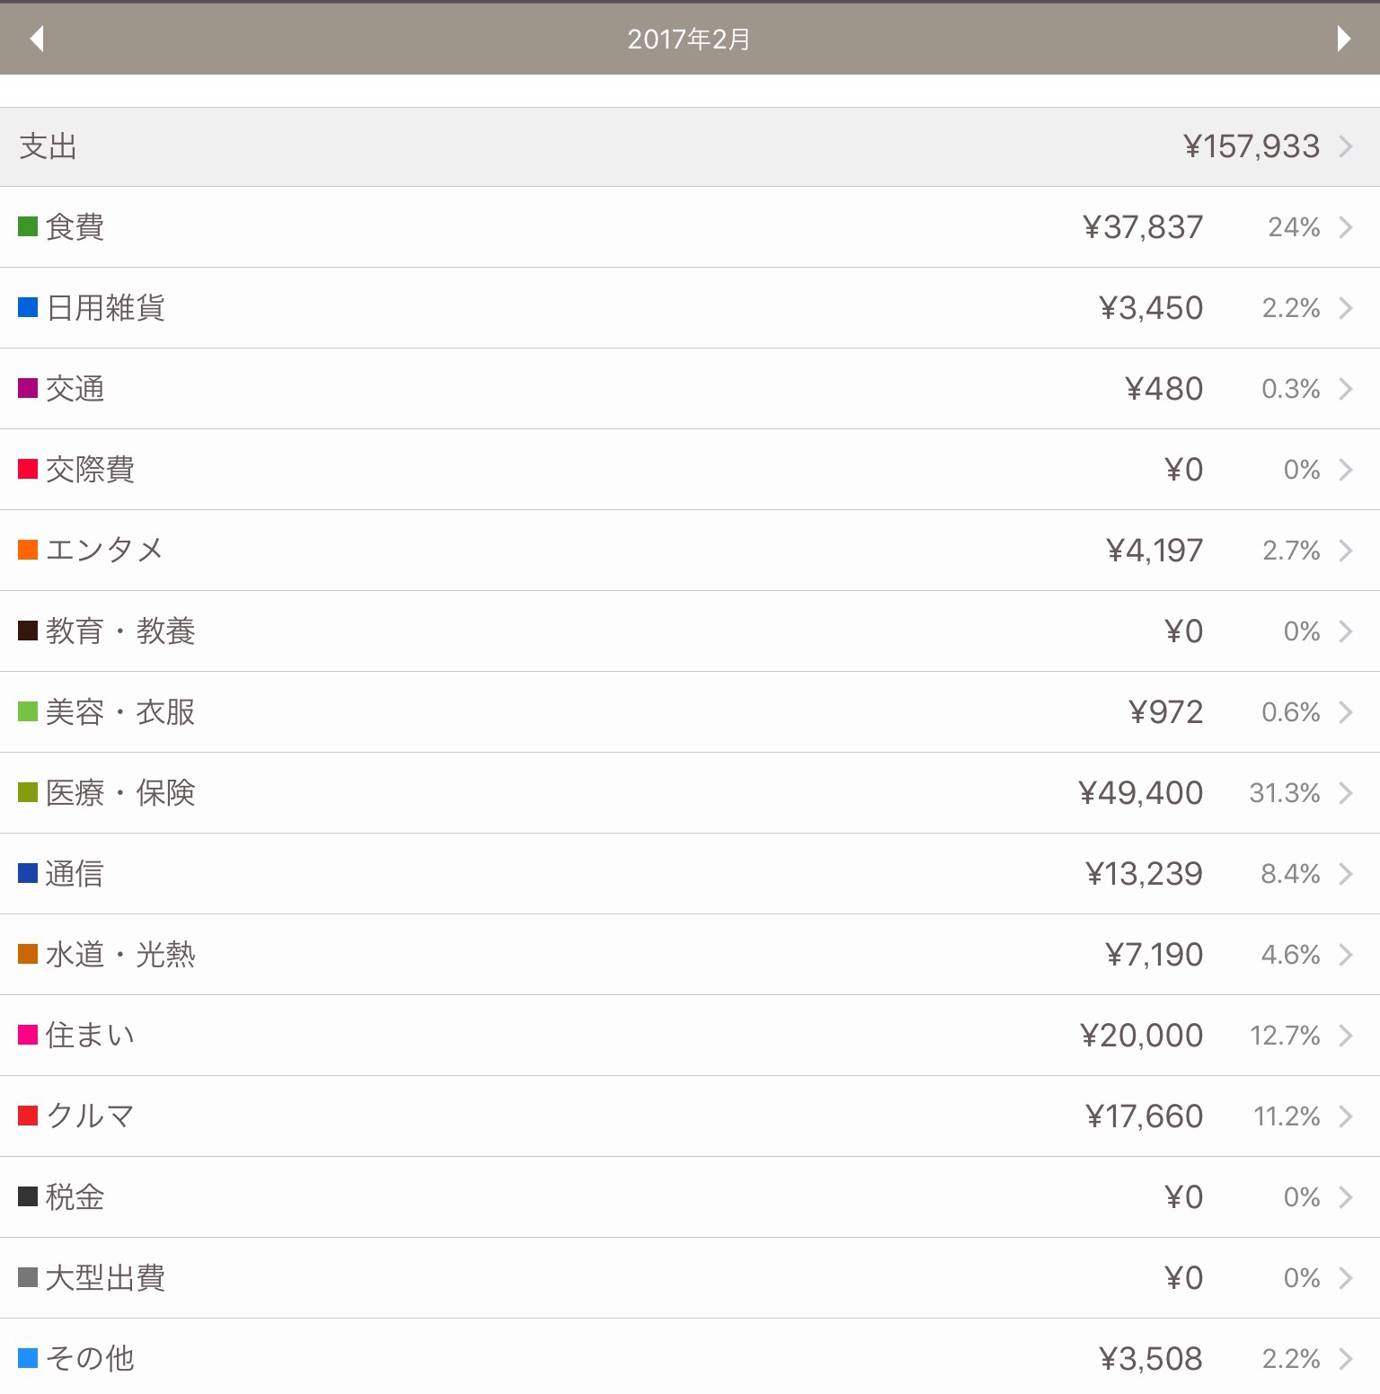
Task: Open the 交際費 category
Action: click(x=690, y=470)
